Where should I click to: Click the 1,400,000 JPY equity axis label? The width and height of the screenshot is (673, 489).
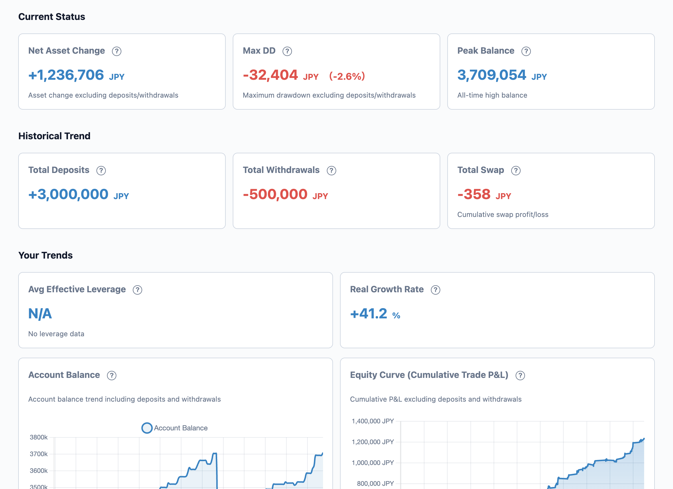coord(373,421)
